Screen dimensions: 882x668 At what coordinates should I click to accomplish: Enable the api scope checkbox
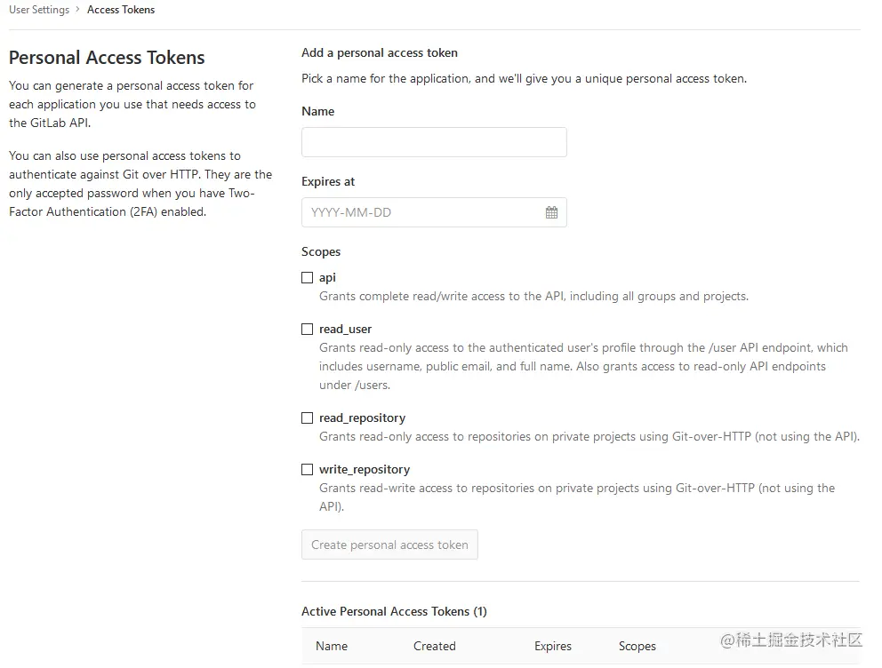point(308,278)
